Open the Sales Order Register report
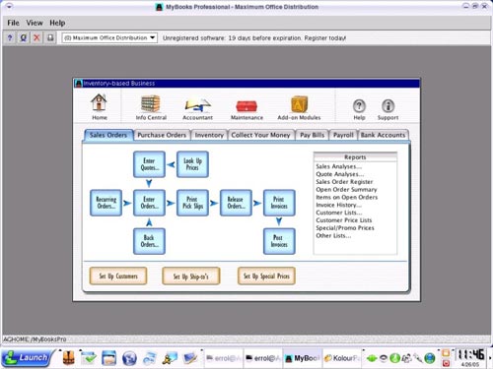 [344, 182]
